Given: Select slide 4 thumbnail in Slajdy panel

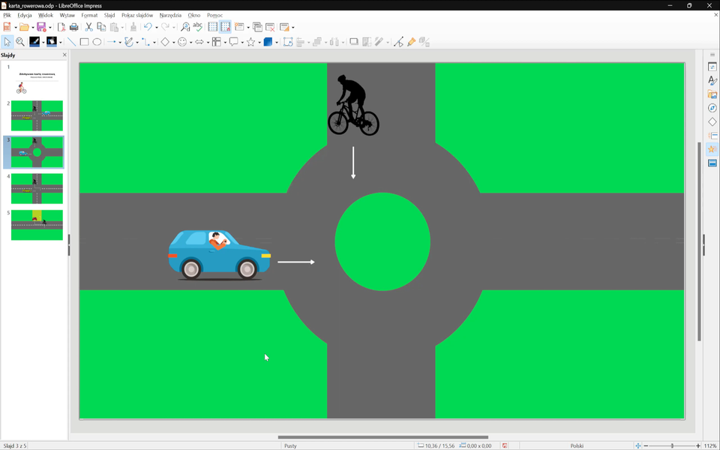Looking at the screenshot, I should pyautogui.click(x=37, y=189).
